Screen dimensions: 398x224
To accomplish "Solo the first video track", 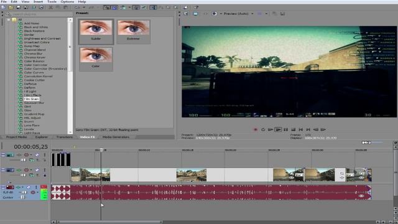I will 45,155.
